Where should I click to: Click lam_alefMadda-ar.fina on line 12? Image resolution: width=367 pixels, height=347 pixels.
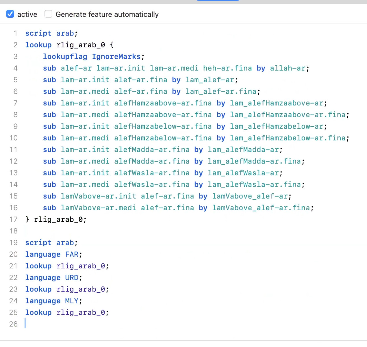coord(254,161)
